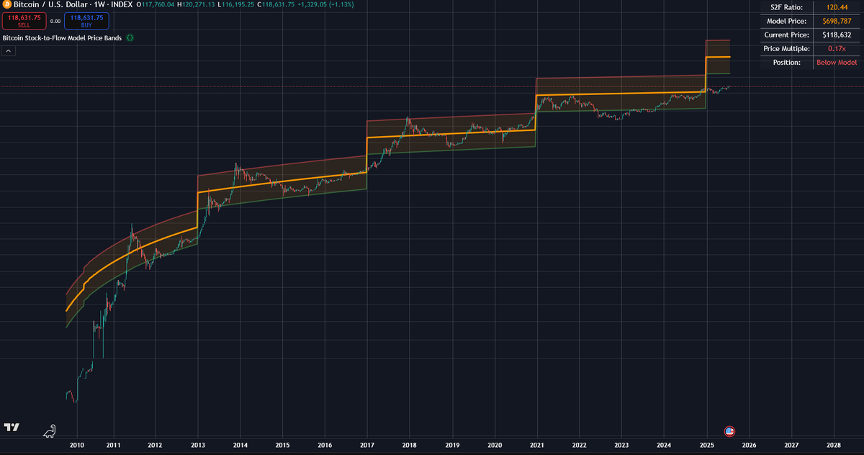The width and height of the screenshot is (864, 455).
Task: Click the Price Multiple label
Action: pyautogui.click(x=787, y=48)
